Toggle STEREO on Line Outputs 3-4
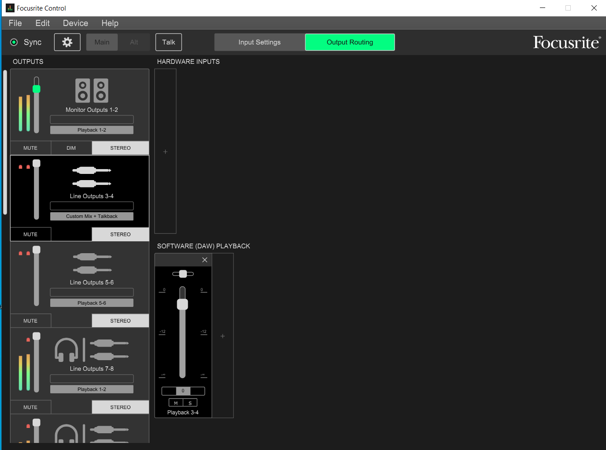Viewport: 606px width, 450px height. pos(120,234)
